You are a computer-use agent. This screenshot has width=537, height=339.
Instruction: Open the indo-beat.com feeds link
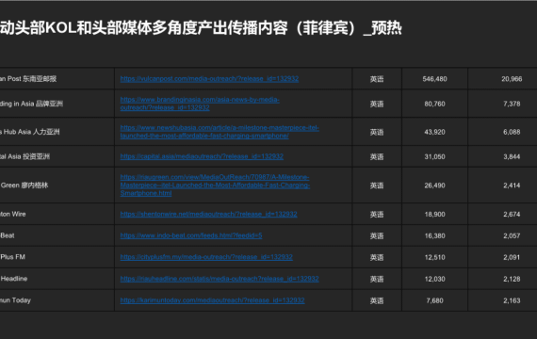click(191, 235)
